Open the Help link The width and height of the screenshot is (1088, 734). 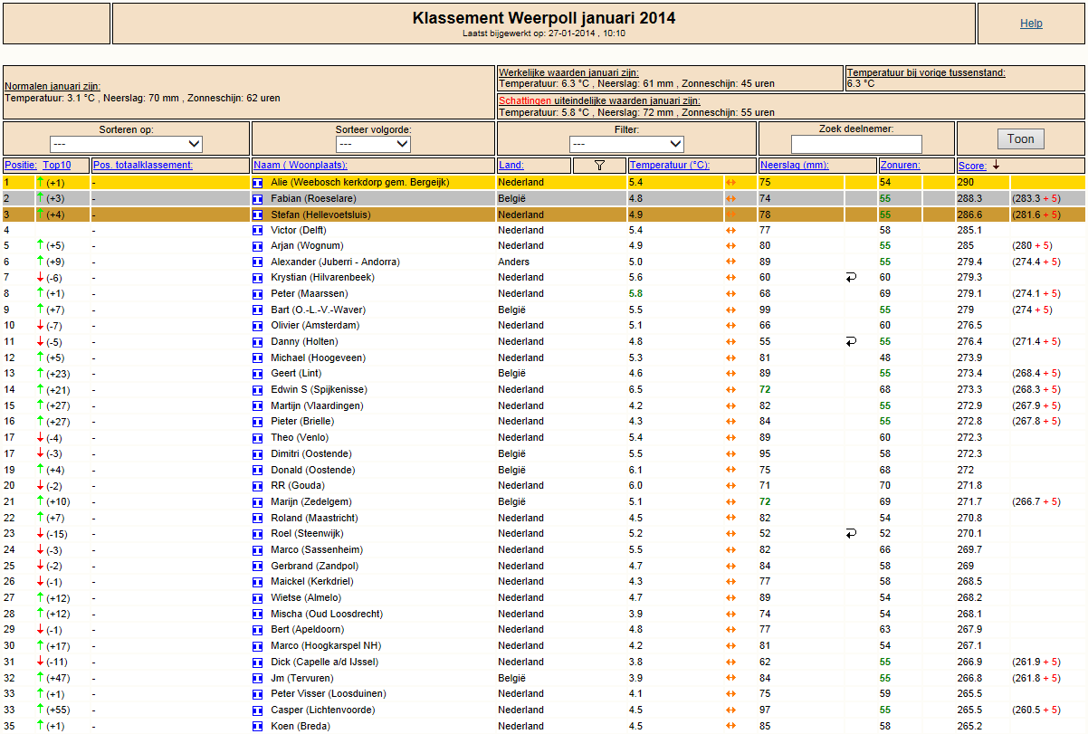click(1031, 24)
